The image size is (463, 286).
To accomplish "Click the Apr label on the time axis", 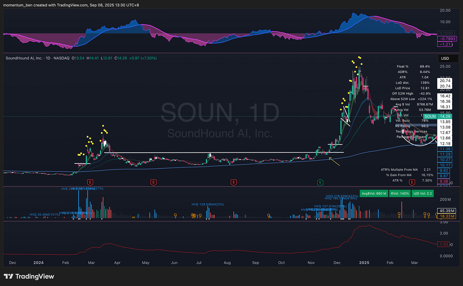I will tap(117, 263).
